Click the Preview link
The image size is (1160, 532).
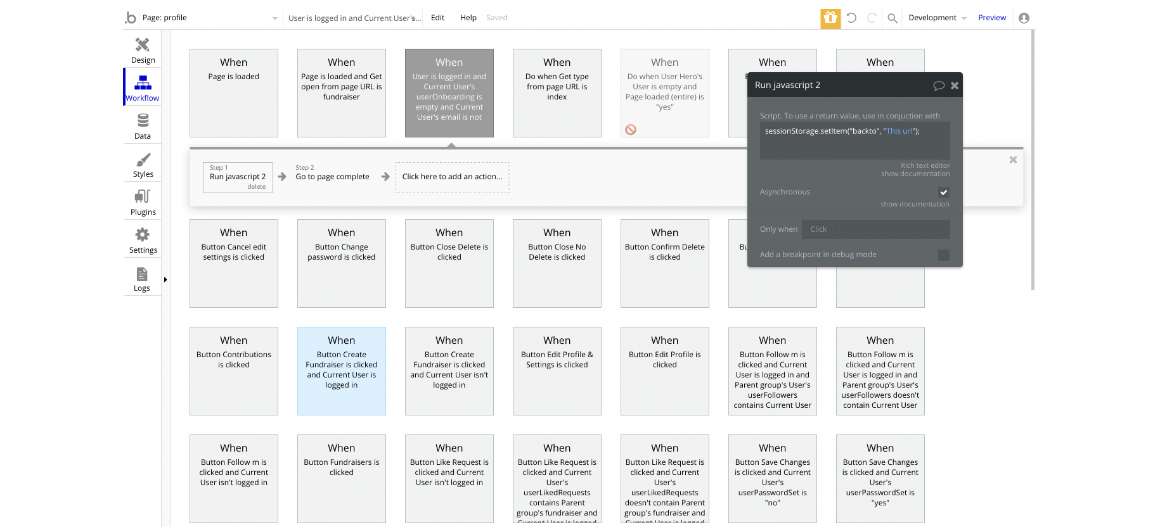tap(991, 18)
